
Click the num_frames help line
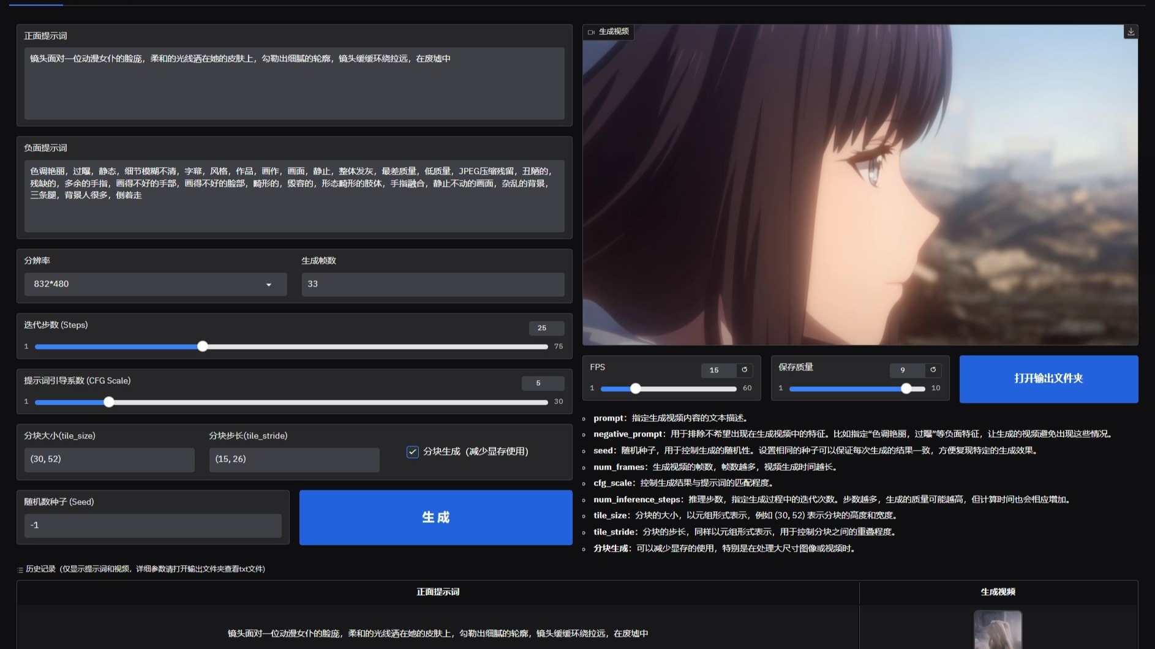click(716, 467)
